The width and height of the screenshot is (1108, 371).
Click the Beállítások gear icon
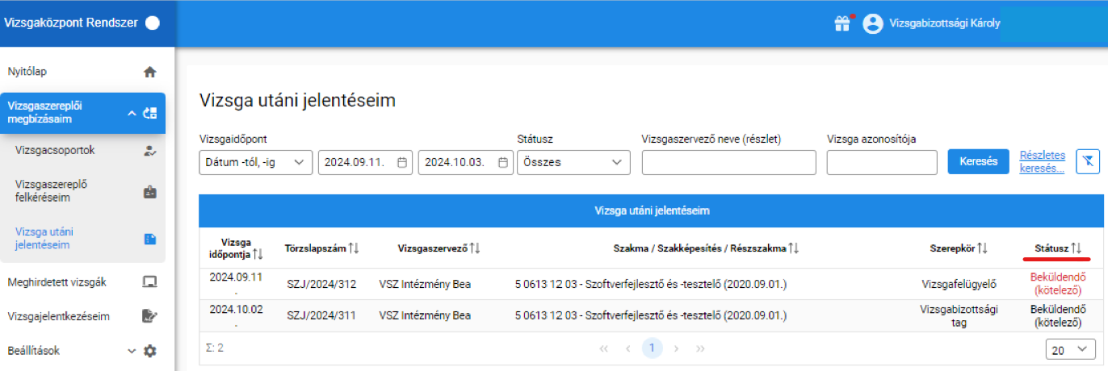pos(149,351)
